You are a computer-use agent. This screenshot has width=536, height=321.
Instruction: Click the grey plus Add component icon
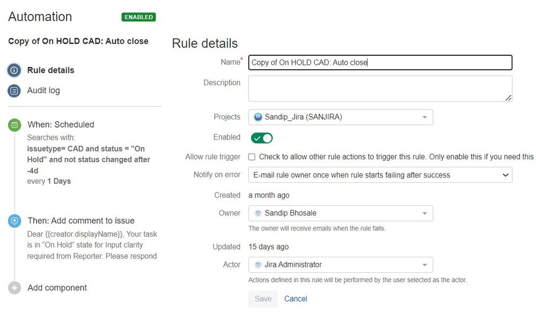[14, 288]
